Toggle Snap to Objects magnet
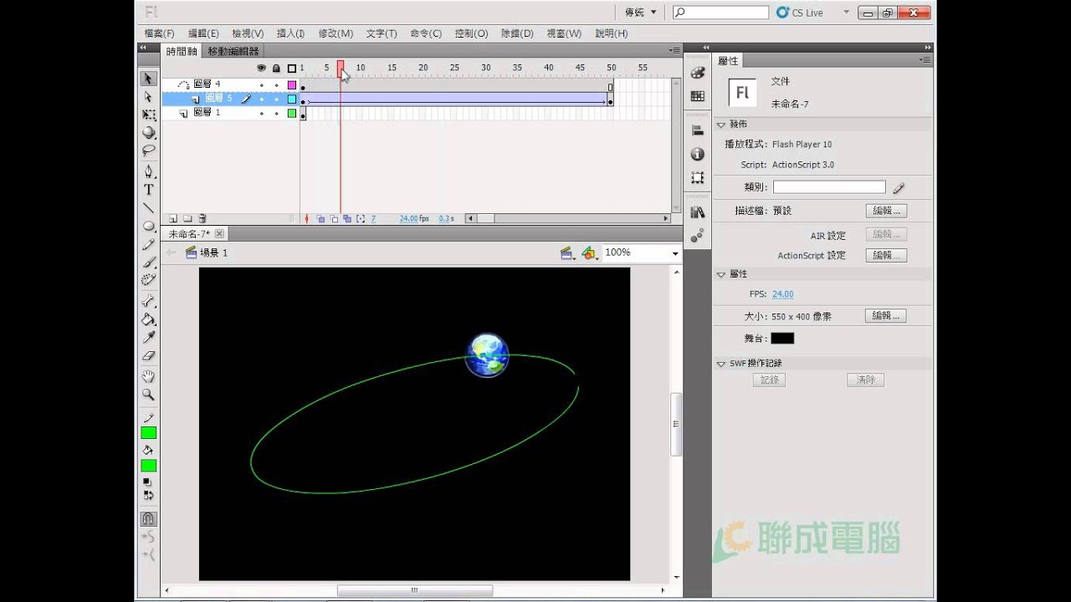This screenshot has width=1071, height=602. click(148, 518)
